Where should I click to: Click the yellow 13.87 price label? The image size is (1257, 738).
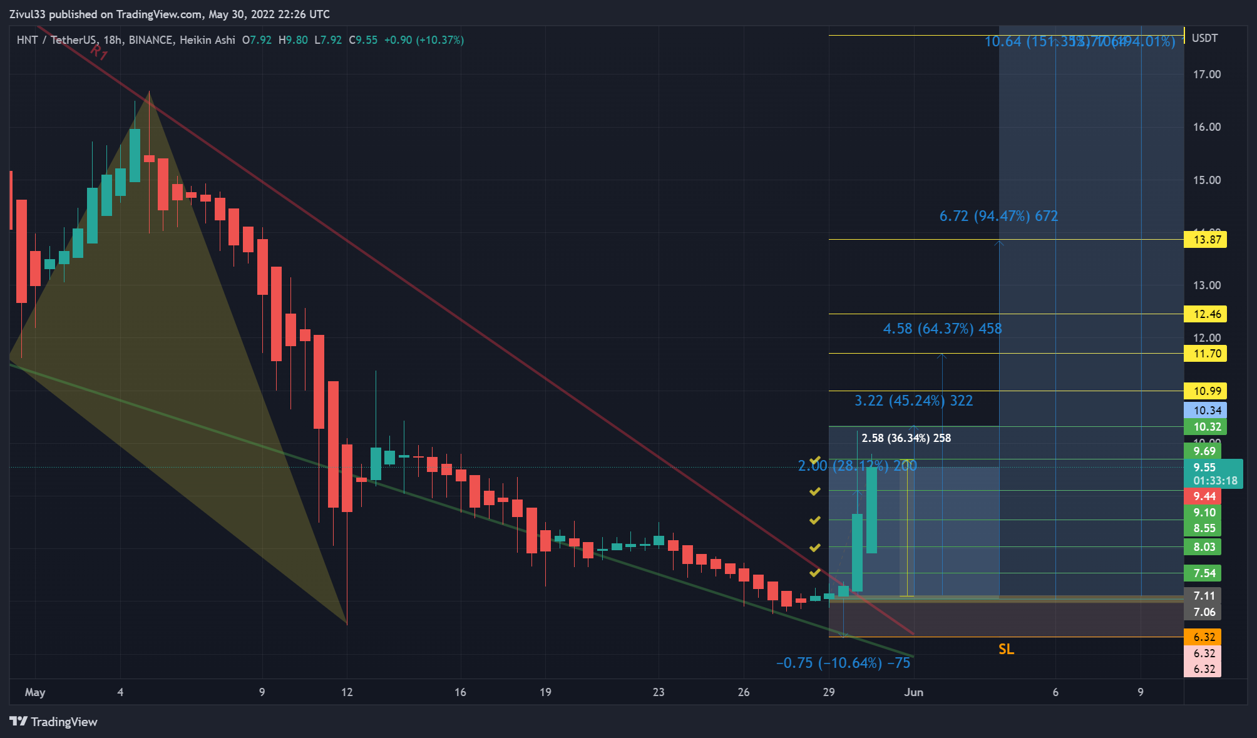pyautogui.click(x=1206, y=239)
